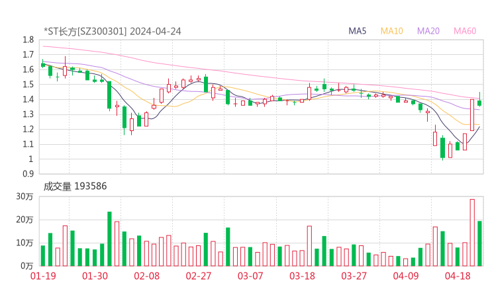Click the MA5 legend label

tap(357, 31)
